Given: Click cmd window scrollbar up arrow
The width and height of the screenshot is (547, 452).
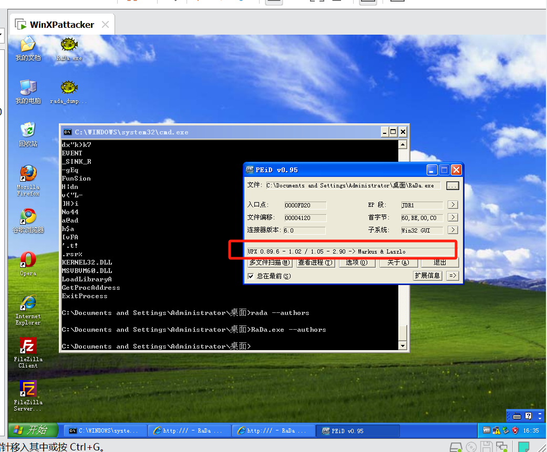Looking at the screenshot, I should [x=402, y=144].
